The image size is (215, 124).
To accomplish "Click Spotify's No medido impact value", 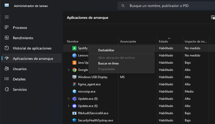I will tap(192, 48).
